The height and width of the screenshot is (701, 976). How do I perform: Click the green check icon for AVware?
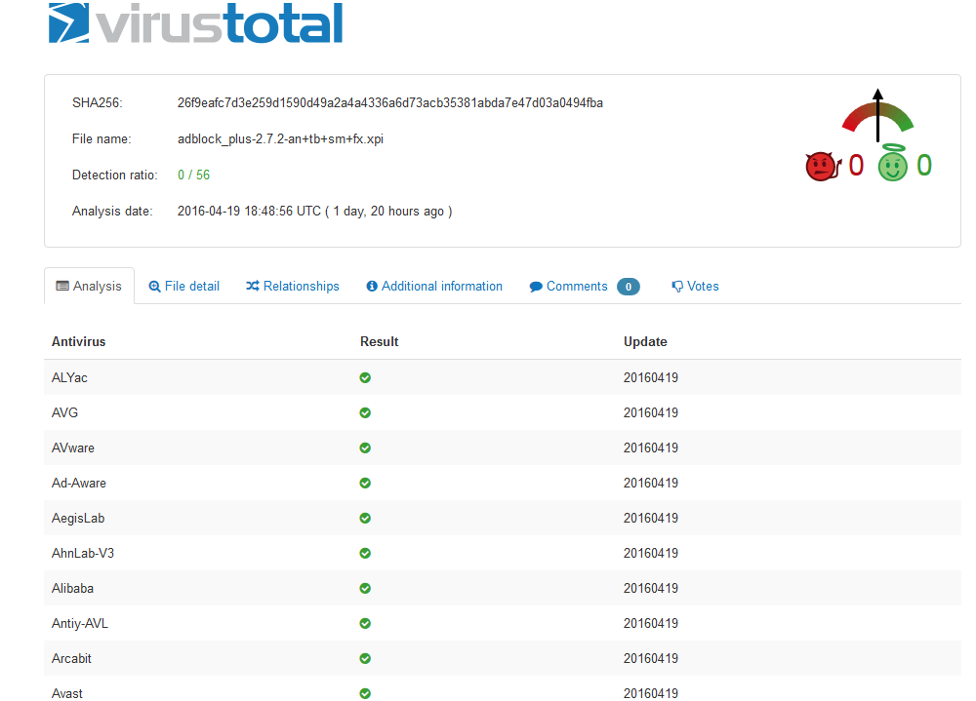[365, 448]
